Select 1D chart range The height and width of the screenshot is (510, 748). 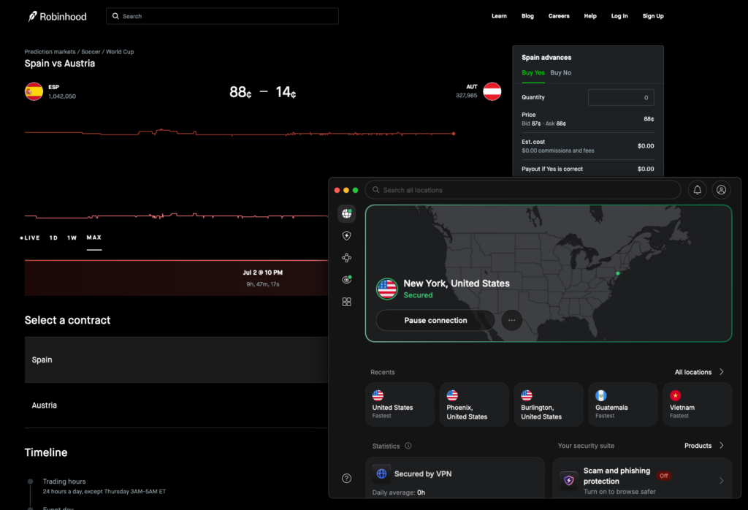(x=53, y=237)
